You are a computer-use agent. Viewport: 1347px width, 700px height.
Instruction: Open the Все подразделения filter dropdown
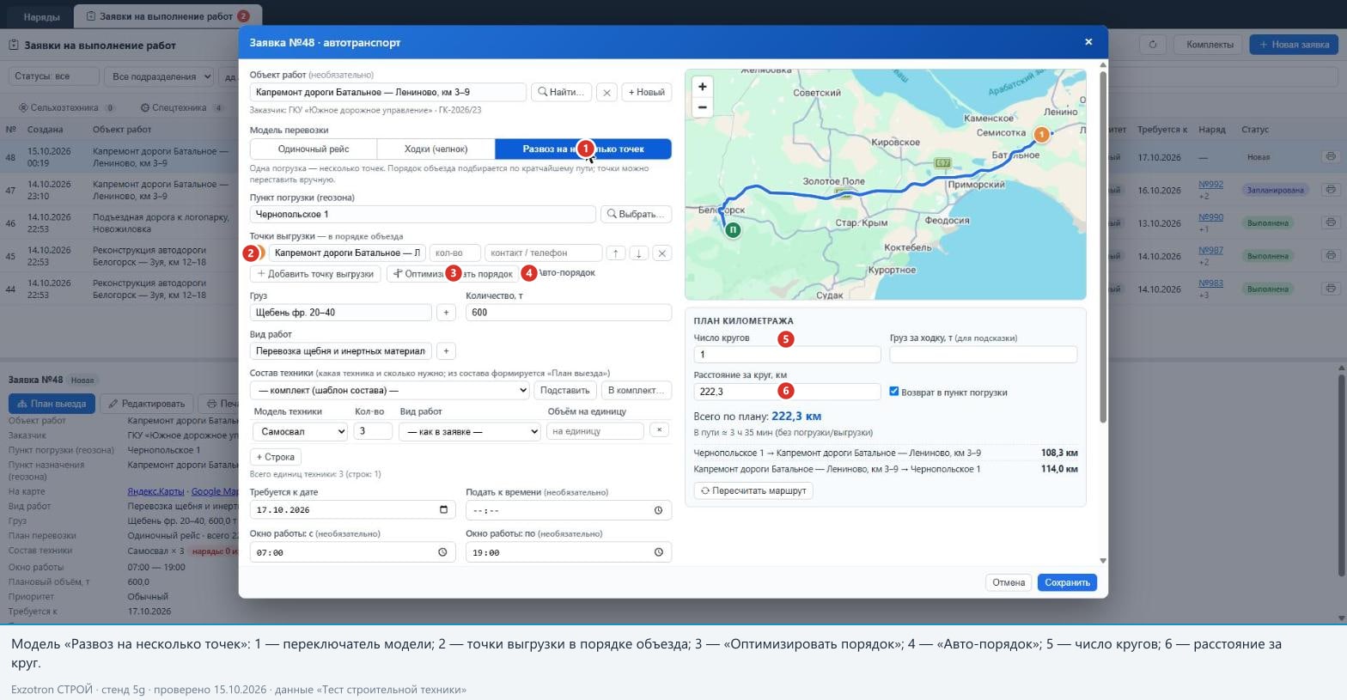159,76
